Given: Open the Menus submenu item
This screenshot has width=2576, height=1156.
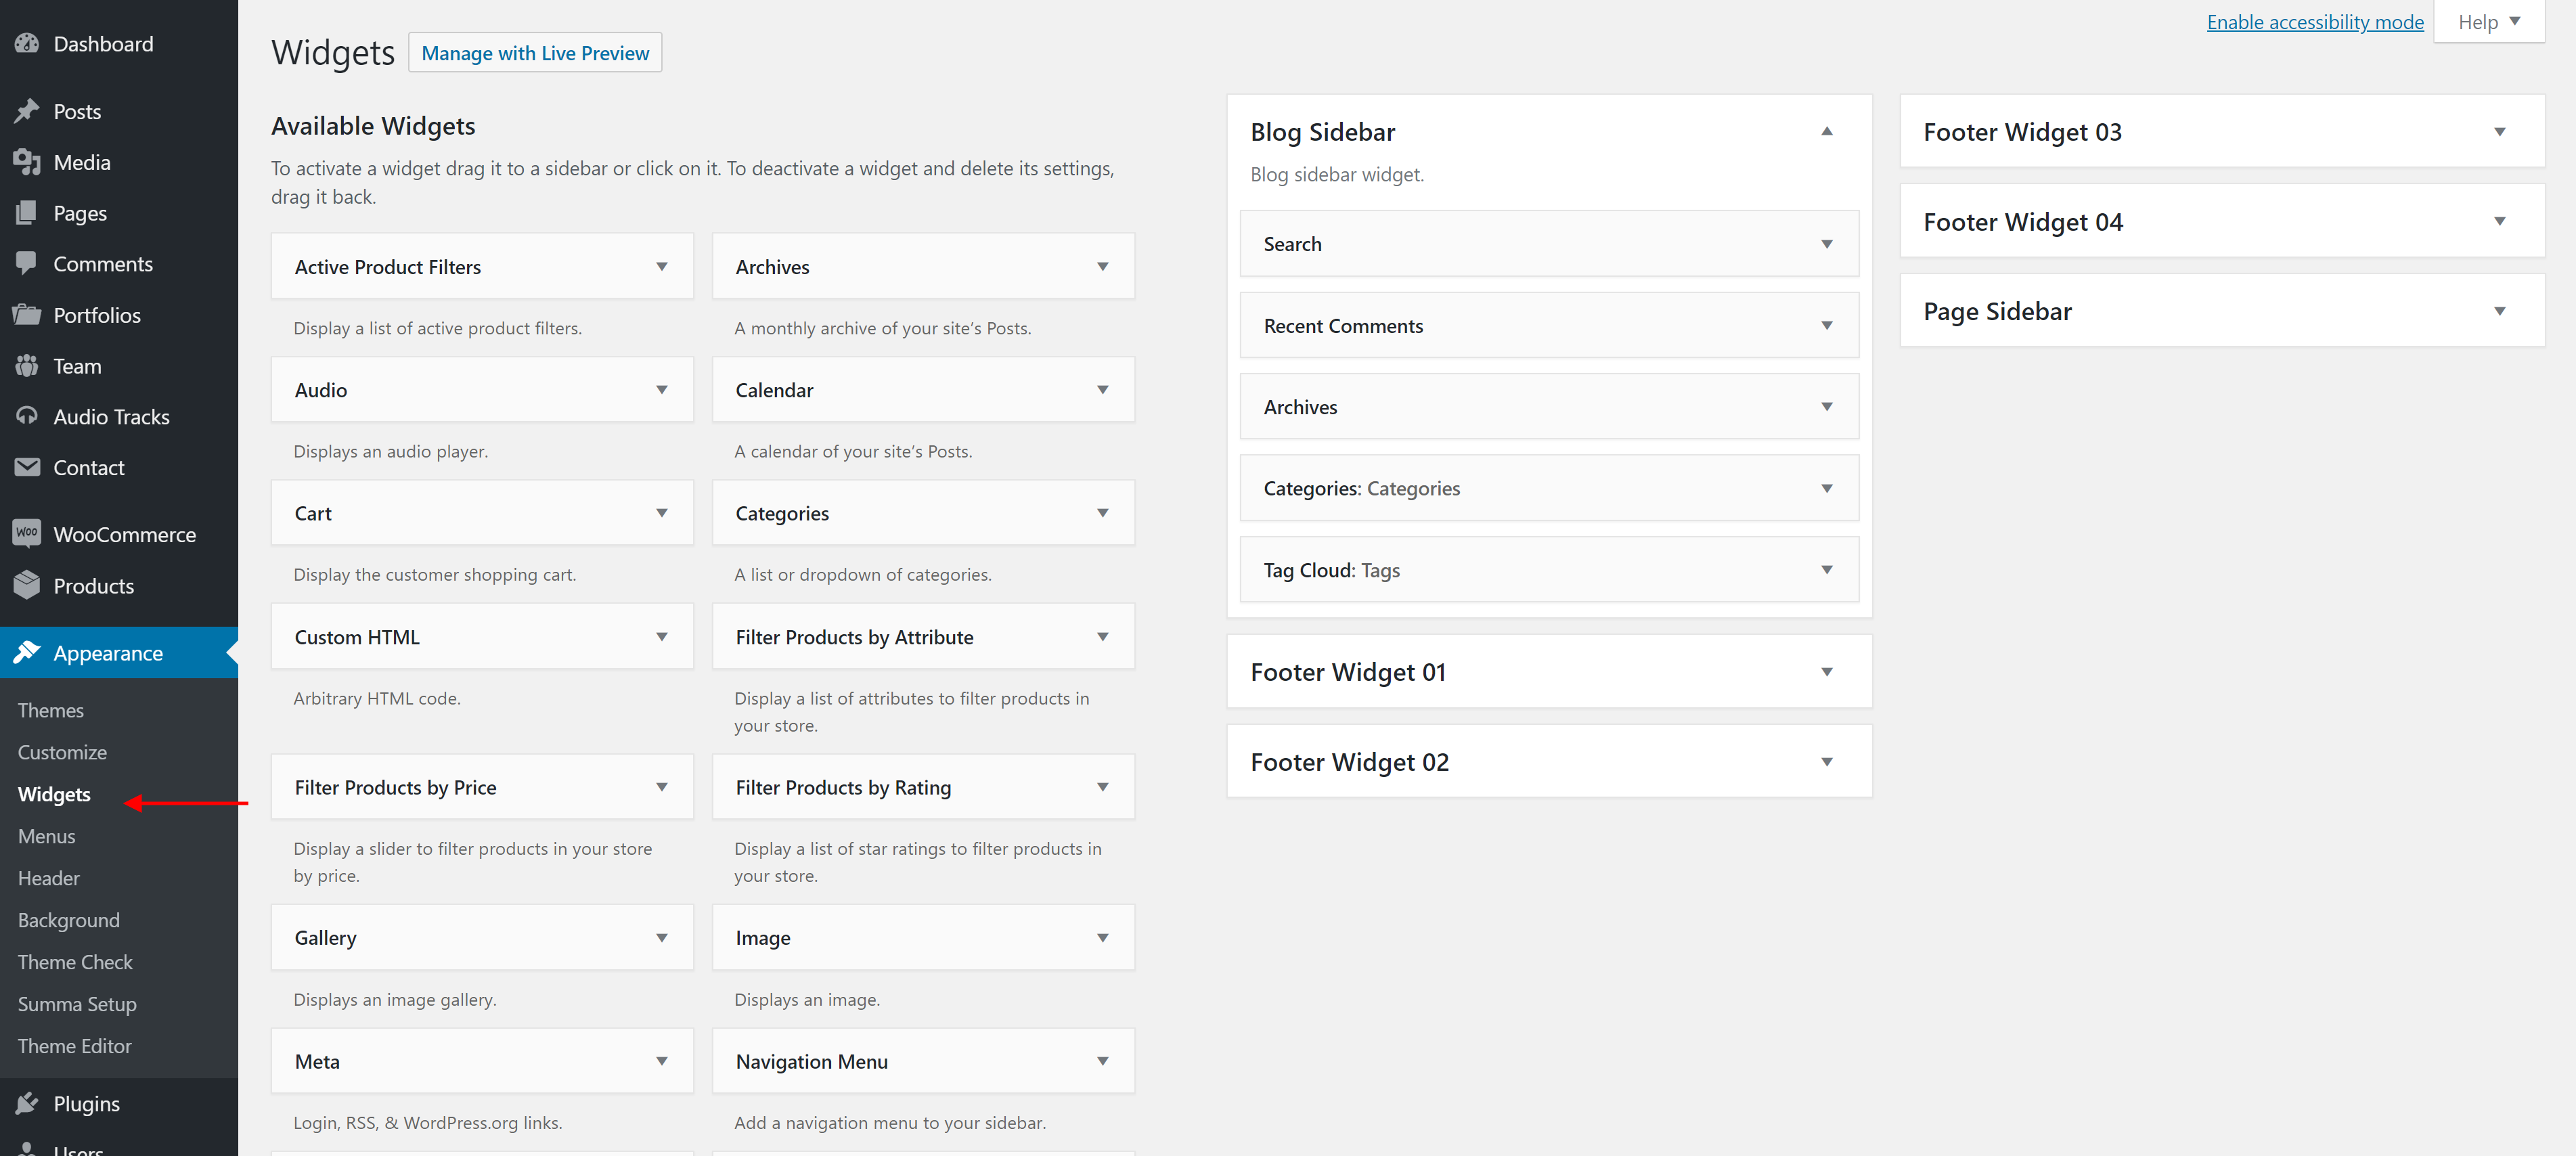Looking at the screenshot, I should coord(47,836).
